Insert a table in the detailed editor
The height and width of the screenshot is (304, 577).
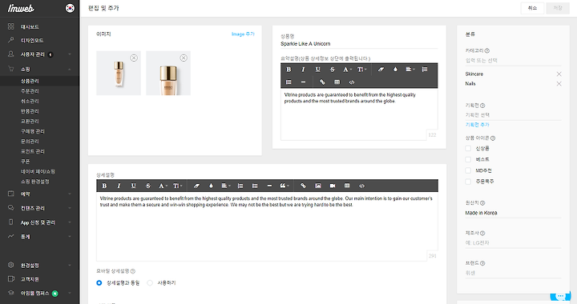tap(347, 186)
